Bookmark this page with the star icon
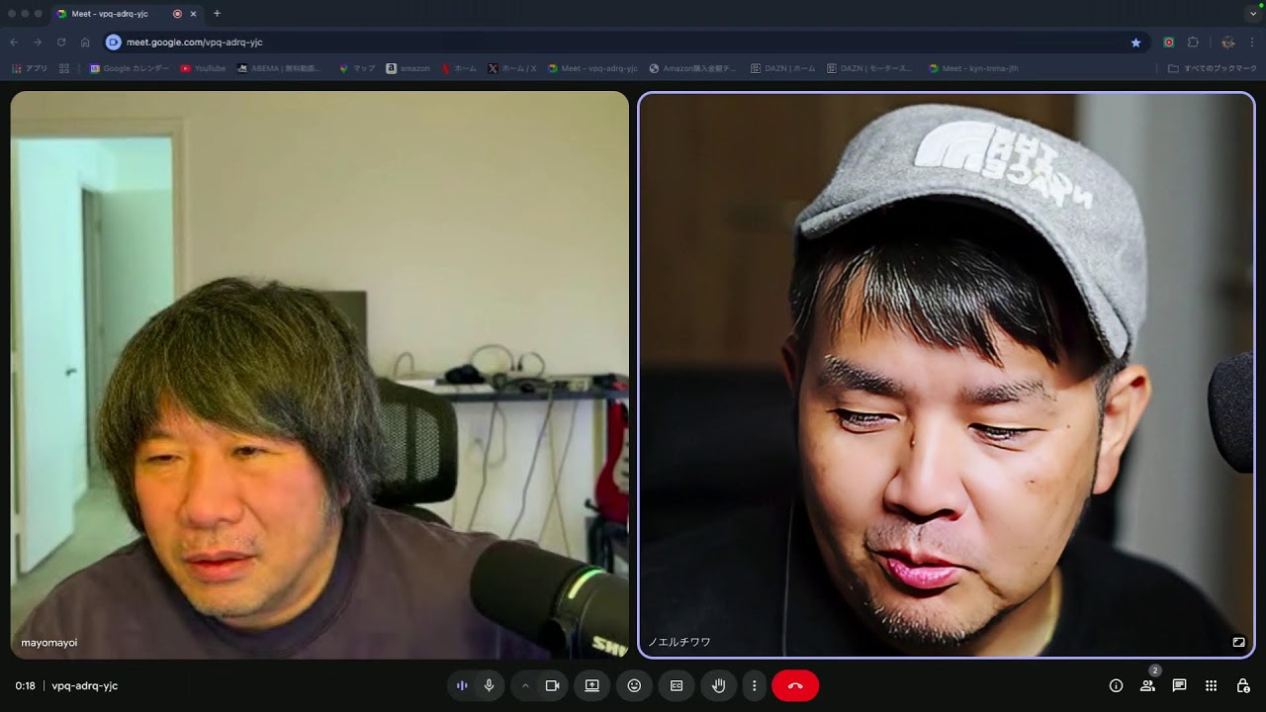The height and width of the screenshot is (712, 1266). (1135, 43)
